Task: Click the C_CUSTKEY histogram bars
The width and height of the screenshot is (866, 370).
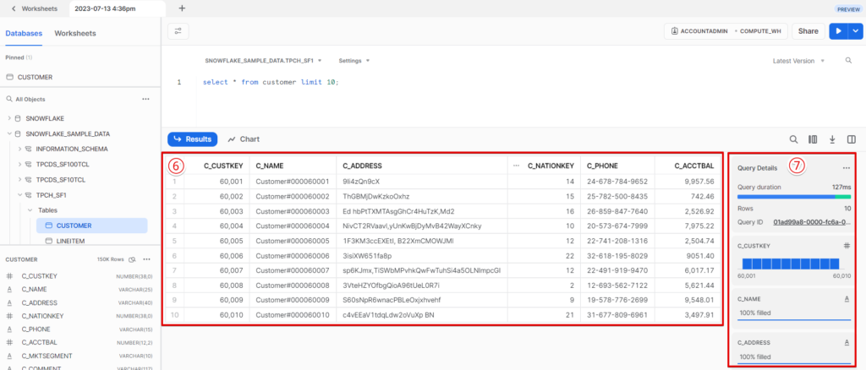Action: [794, 261]
